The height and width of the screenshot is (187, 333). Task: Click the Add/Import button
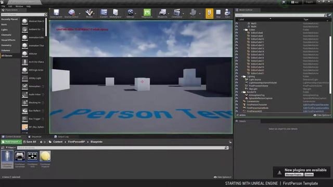click(11, 142)
